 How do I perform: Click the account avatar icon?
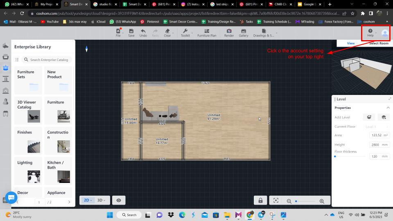coord(385,33)
